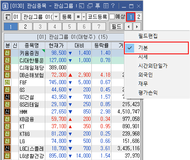
Task: Click the 신 icon for 키움증권
Action: (7, 53)
